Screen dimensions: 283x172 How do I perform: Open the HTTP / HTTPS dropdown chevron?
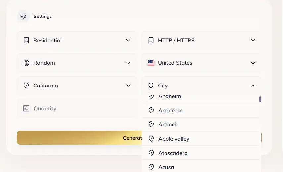[x=253, y=40]
